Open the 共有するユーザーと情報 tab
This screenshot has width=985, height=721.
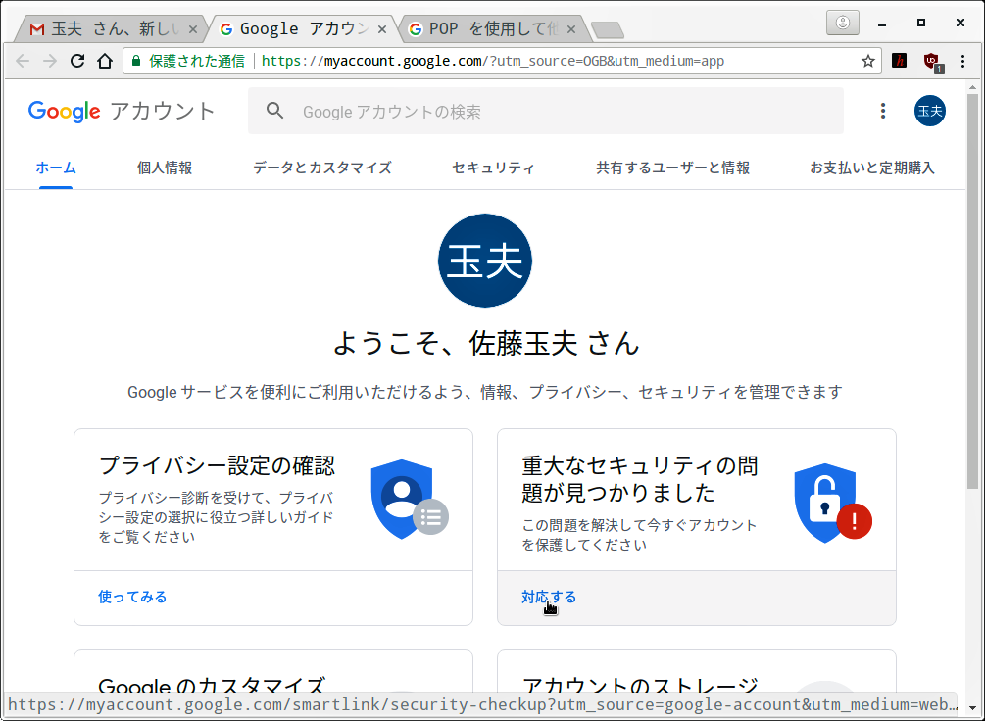672,168
